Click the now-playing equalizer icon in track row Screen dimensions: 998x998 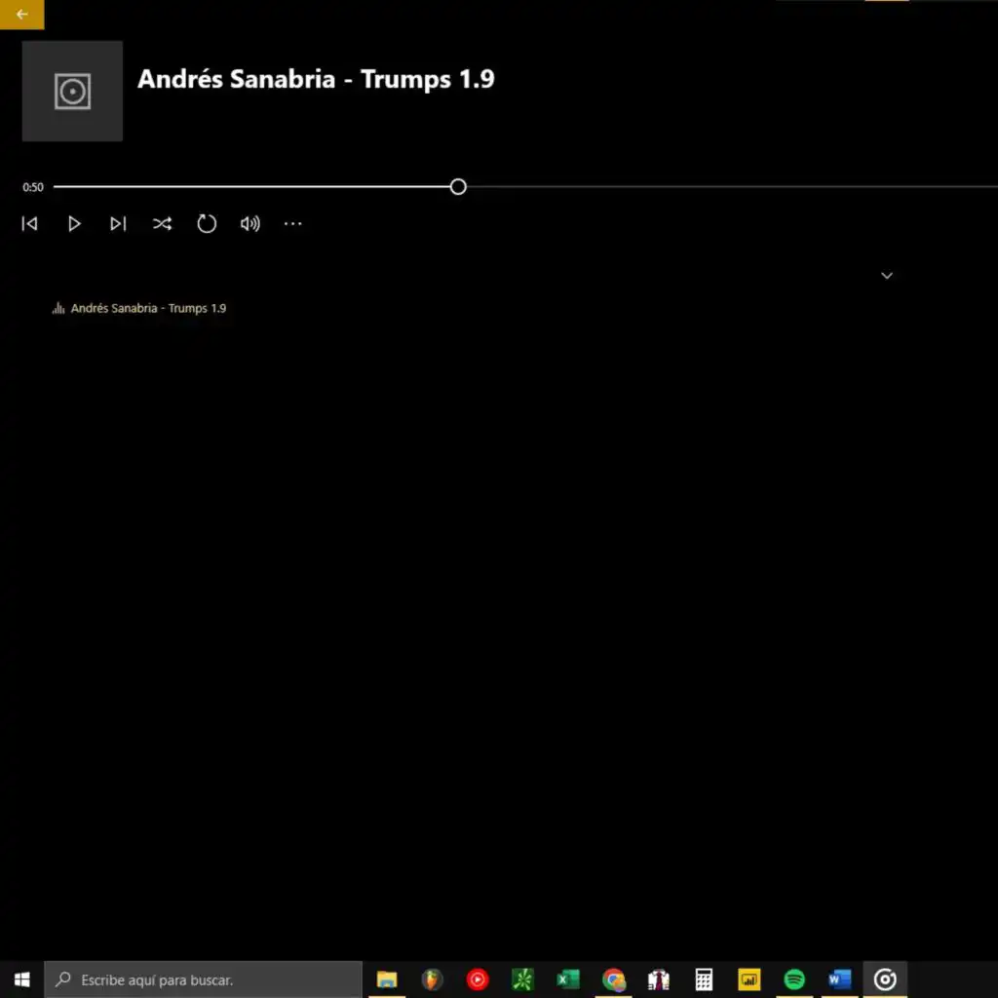[x=58, y=308]
